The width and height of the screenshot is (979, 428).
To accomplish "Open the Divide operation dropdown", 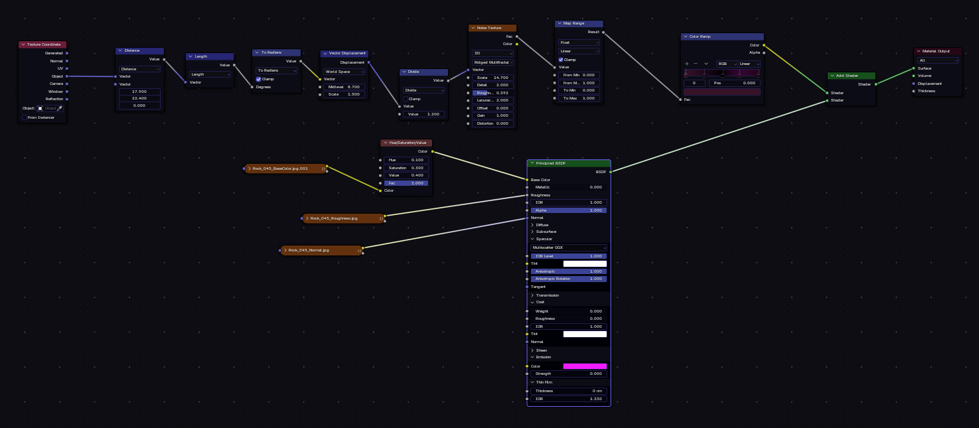I will coord(423,90).
